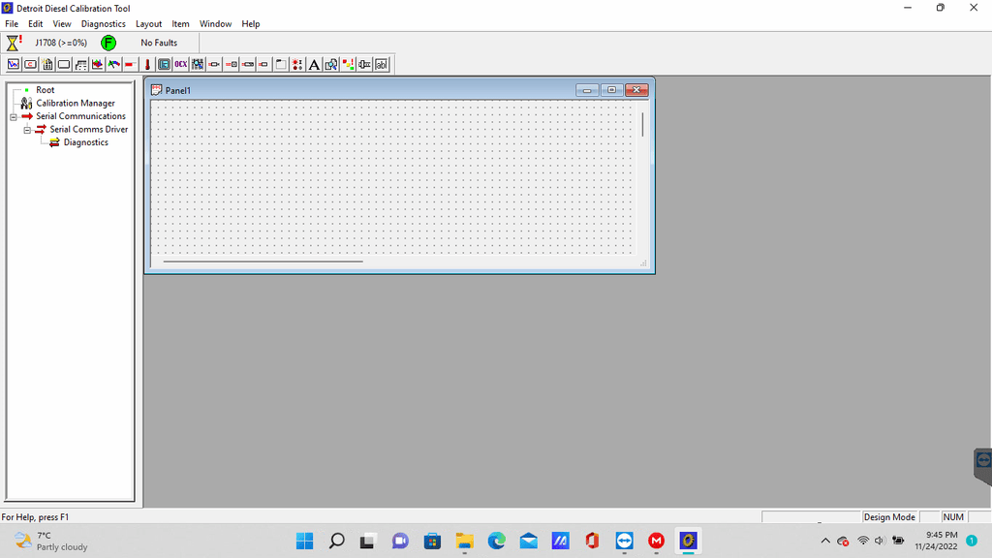Click the green F status indicator
Image resolution: width=992 pixels, height=558 pixels.
click(x=108, y=43)
